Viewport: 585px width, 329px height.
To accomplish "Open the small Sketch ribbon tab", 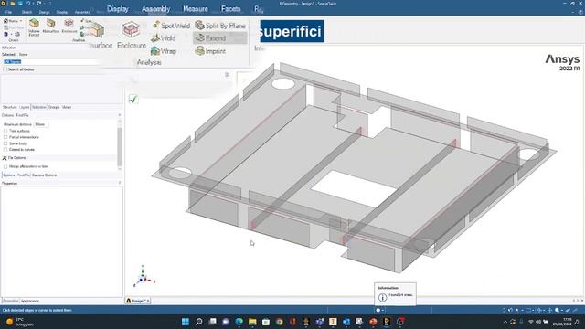I will tap(27, 12).
